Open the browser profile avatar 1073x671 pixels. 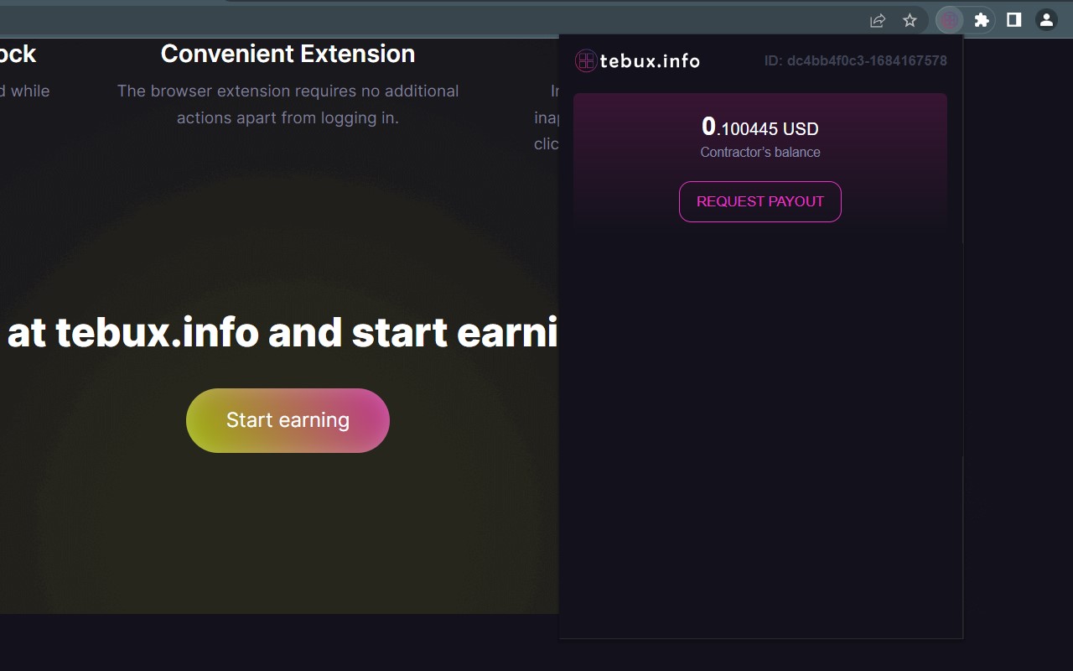(x=1046, y=20)
